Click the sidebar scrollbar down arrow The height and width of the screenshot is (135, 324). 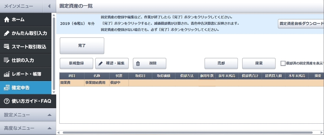pos(53,92)
